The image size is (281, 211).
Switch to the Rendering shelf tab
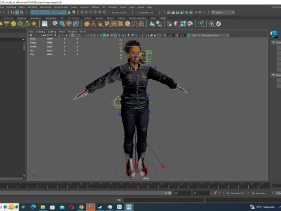[x=51, y=18]
